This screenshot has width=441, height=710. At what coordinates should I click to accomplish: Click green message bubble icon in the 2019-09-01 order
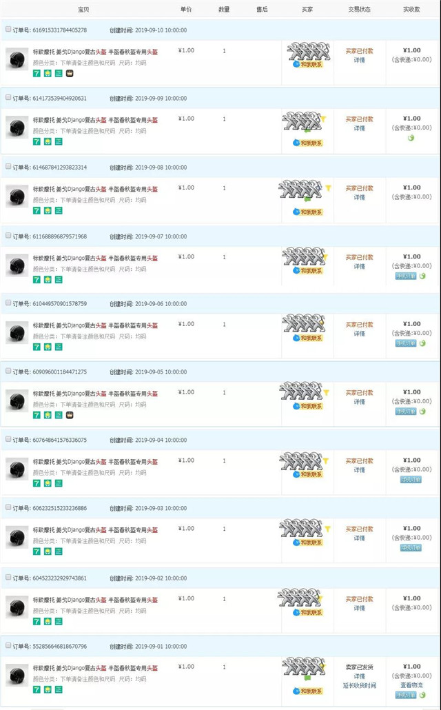[x=308, y=678]
